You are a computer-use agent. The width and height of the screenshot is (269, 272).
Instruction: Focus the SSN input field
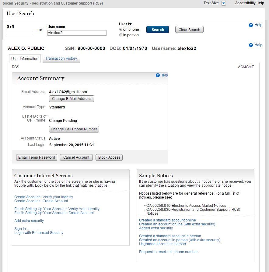coord(20,33)
